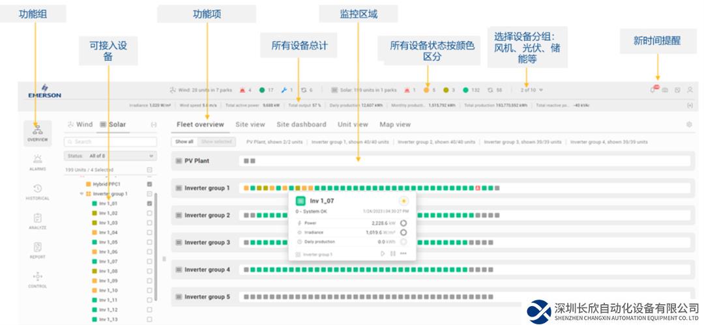The height and width of the screenshot is (325, 704).
Task: Open the Analyze section in the sidebar
Action: [37, 221]
